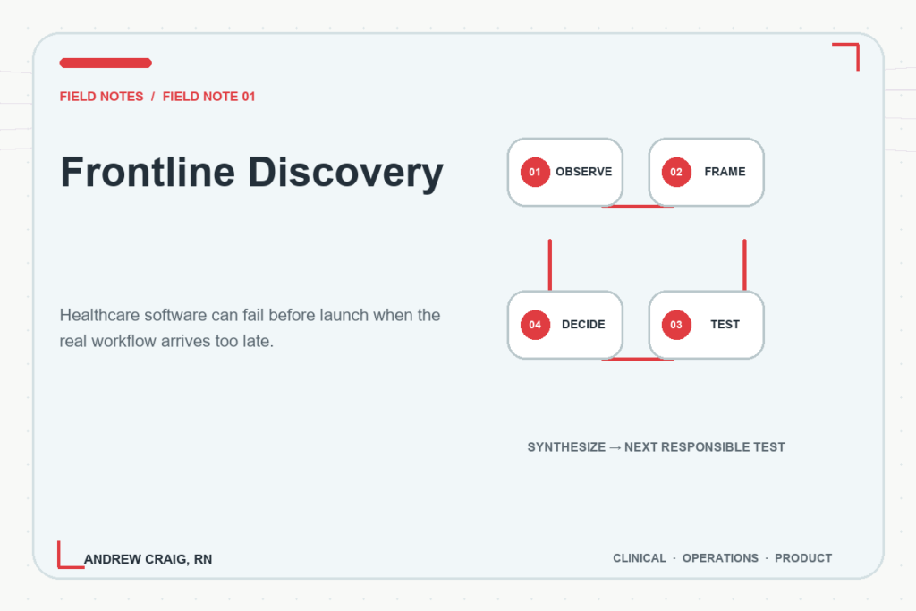Screen dimensions: 916x611
Task: Click the red 03 circle badge
Action: pos(676,325)
